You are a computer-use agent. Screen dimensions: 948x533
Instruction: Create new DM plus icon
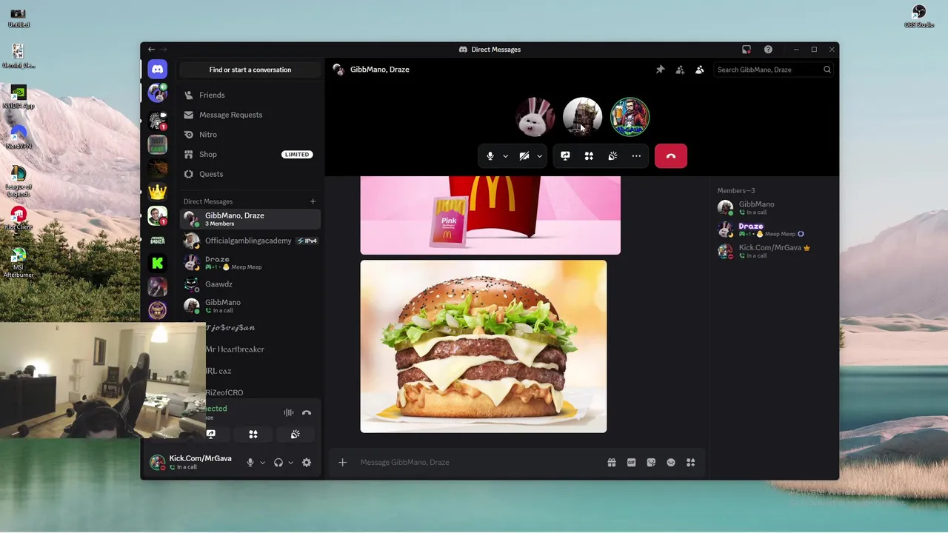[313, 201]
